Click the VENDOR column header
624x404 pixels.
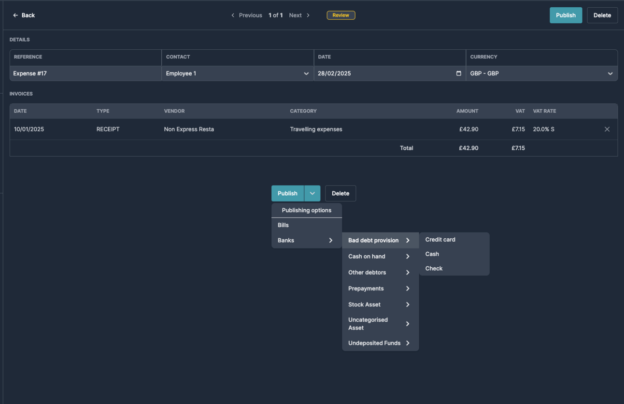tap(174, 111)
